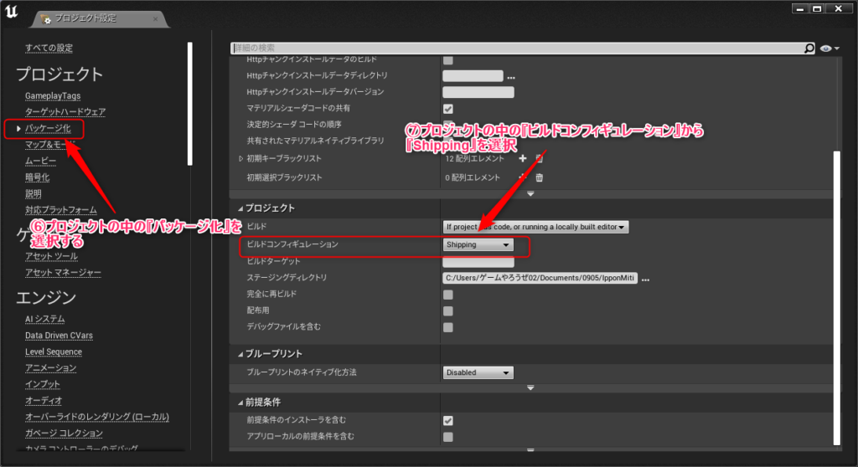Viewport: 858px width, 467px height.
Task: Browse Httpチャンクインストールデータディレクトリ with ellipsis button
Action: click(510, 76)
